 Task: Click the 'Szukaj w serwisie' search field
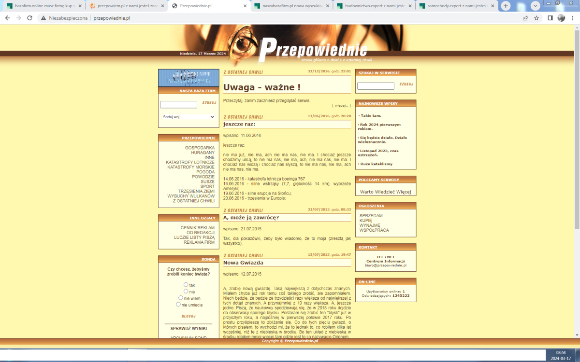click(x=376, y=86)
